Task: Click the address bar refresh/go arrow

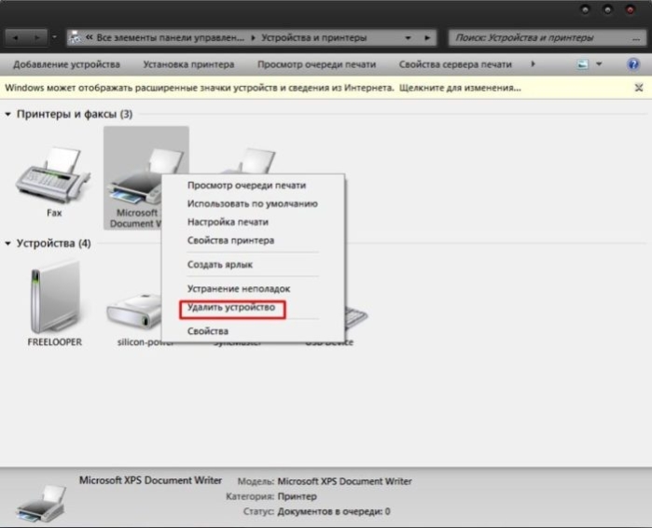Action: tap(427, 38)
